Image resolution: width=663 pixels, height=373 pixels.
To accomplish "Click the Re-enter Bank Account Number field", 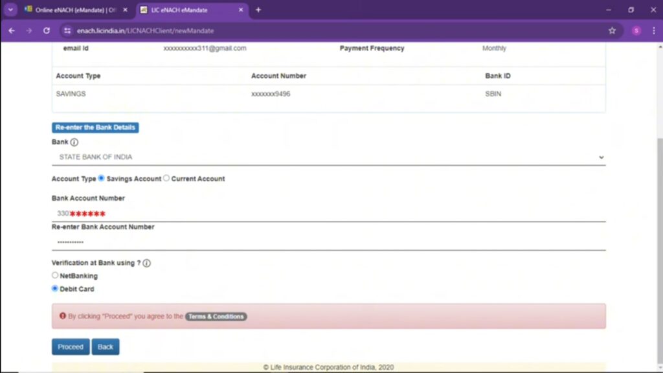I will click(328, 242).
